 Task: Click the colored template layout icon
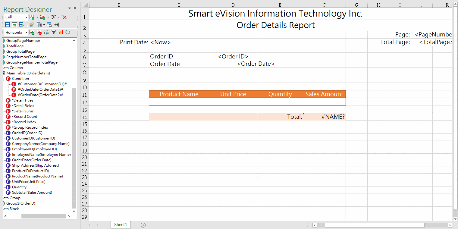pos(14,25)
